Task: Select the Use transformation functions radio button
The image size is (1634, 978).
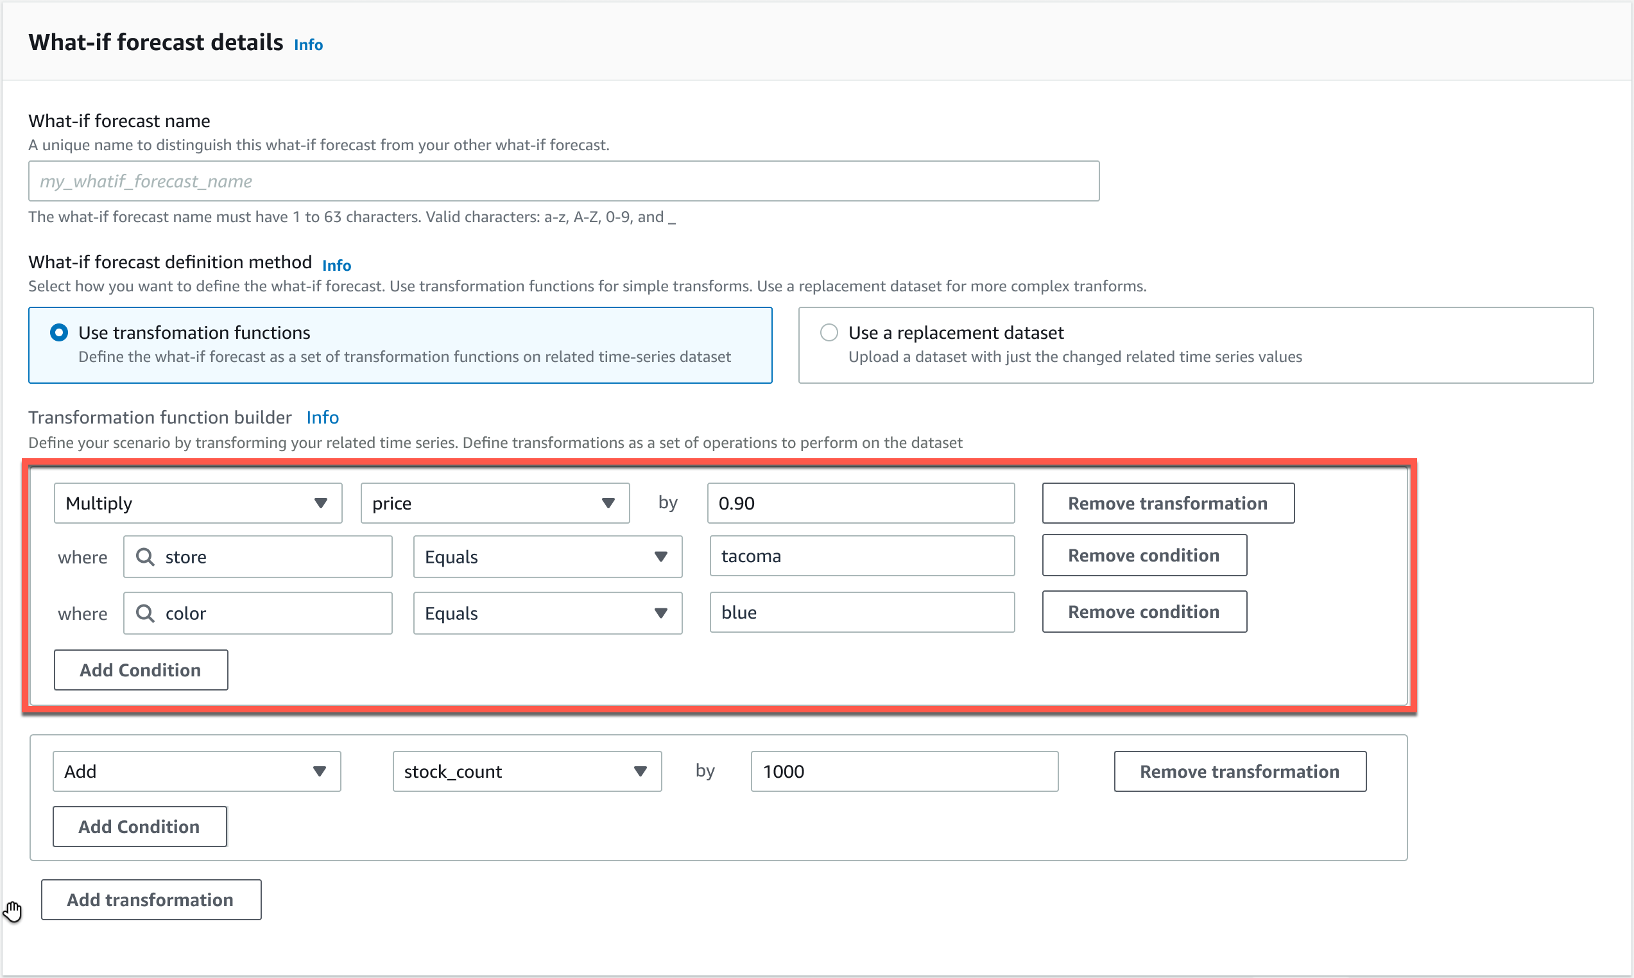Action: pyautogui.click(x=58, y=332)
